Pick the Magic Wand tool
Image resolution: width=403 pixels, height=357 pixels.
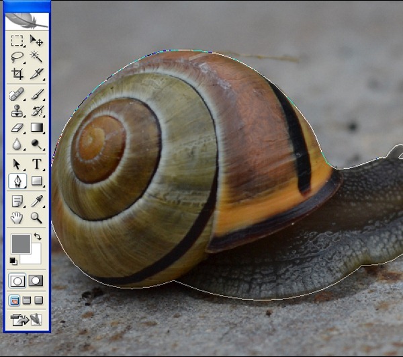click(36, 57)
